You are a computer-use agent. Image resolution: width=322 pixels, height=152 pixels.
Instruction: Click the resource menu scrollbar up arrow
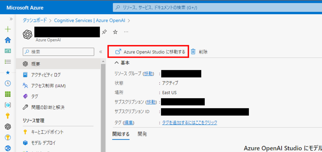(x=103, y=61)
